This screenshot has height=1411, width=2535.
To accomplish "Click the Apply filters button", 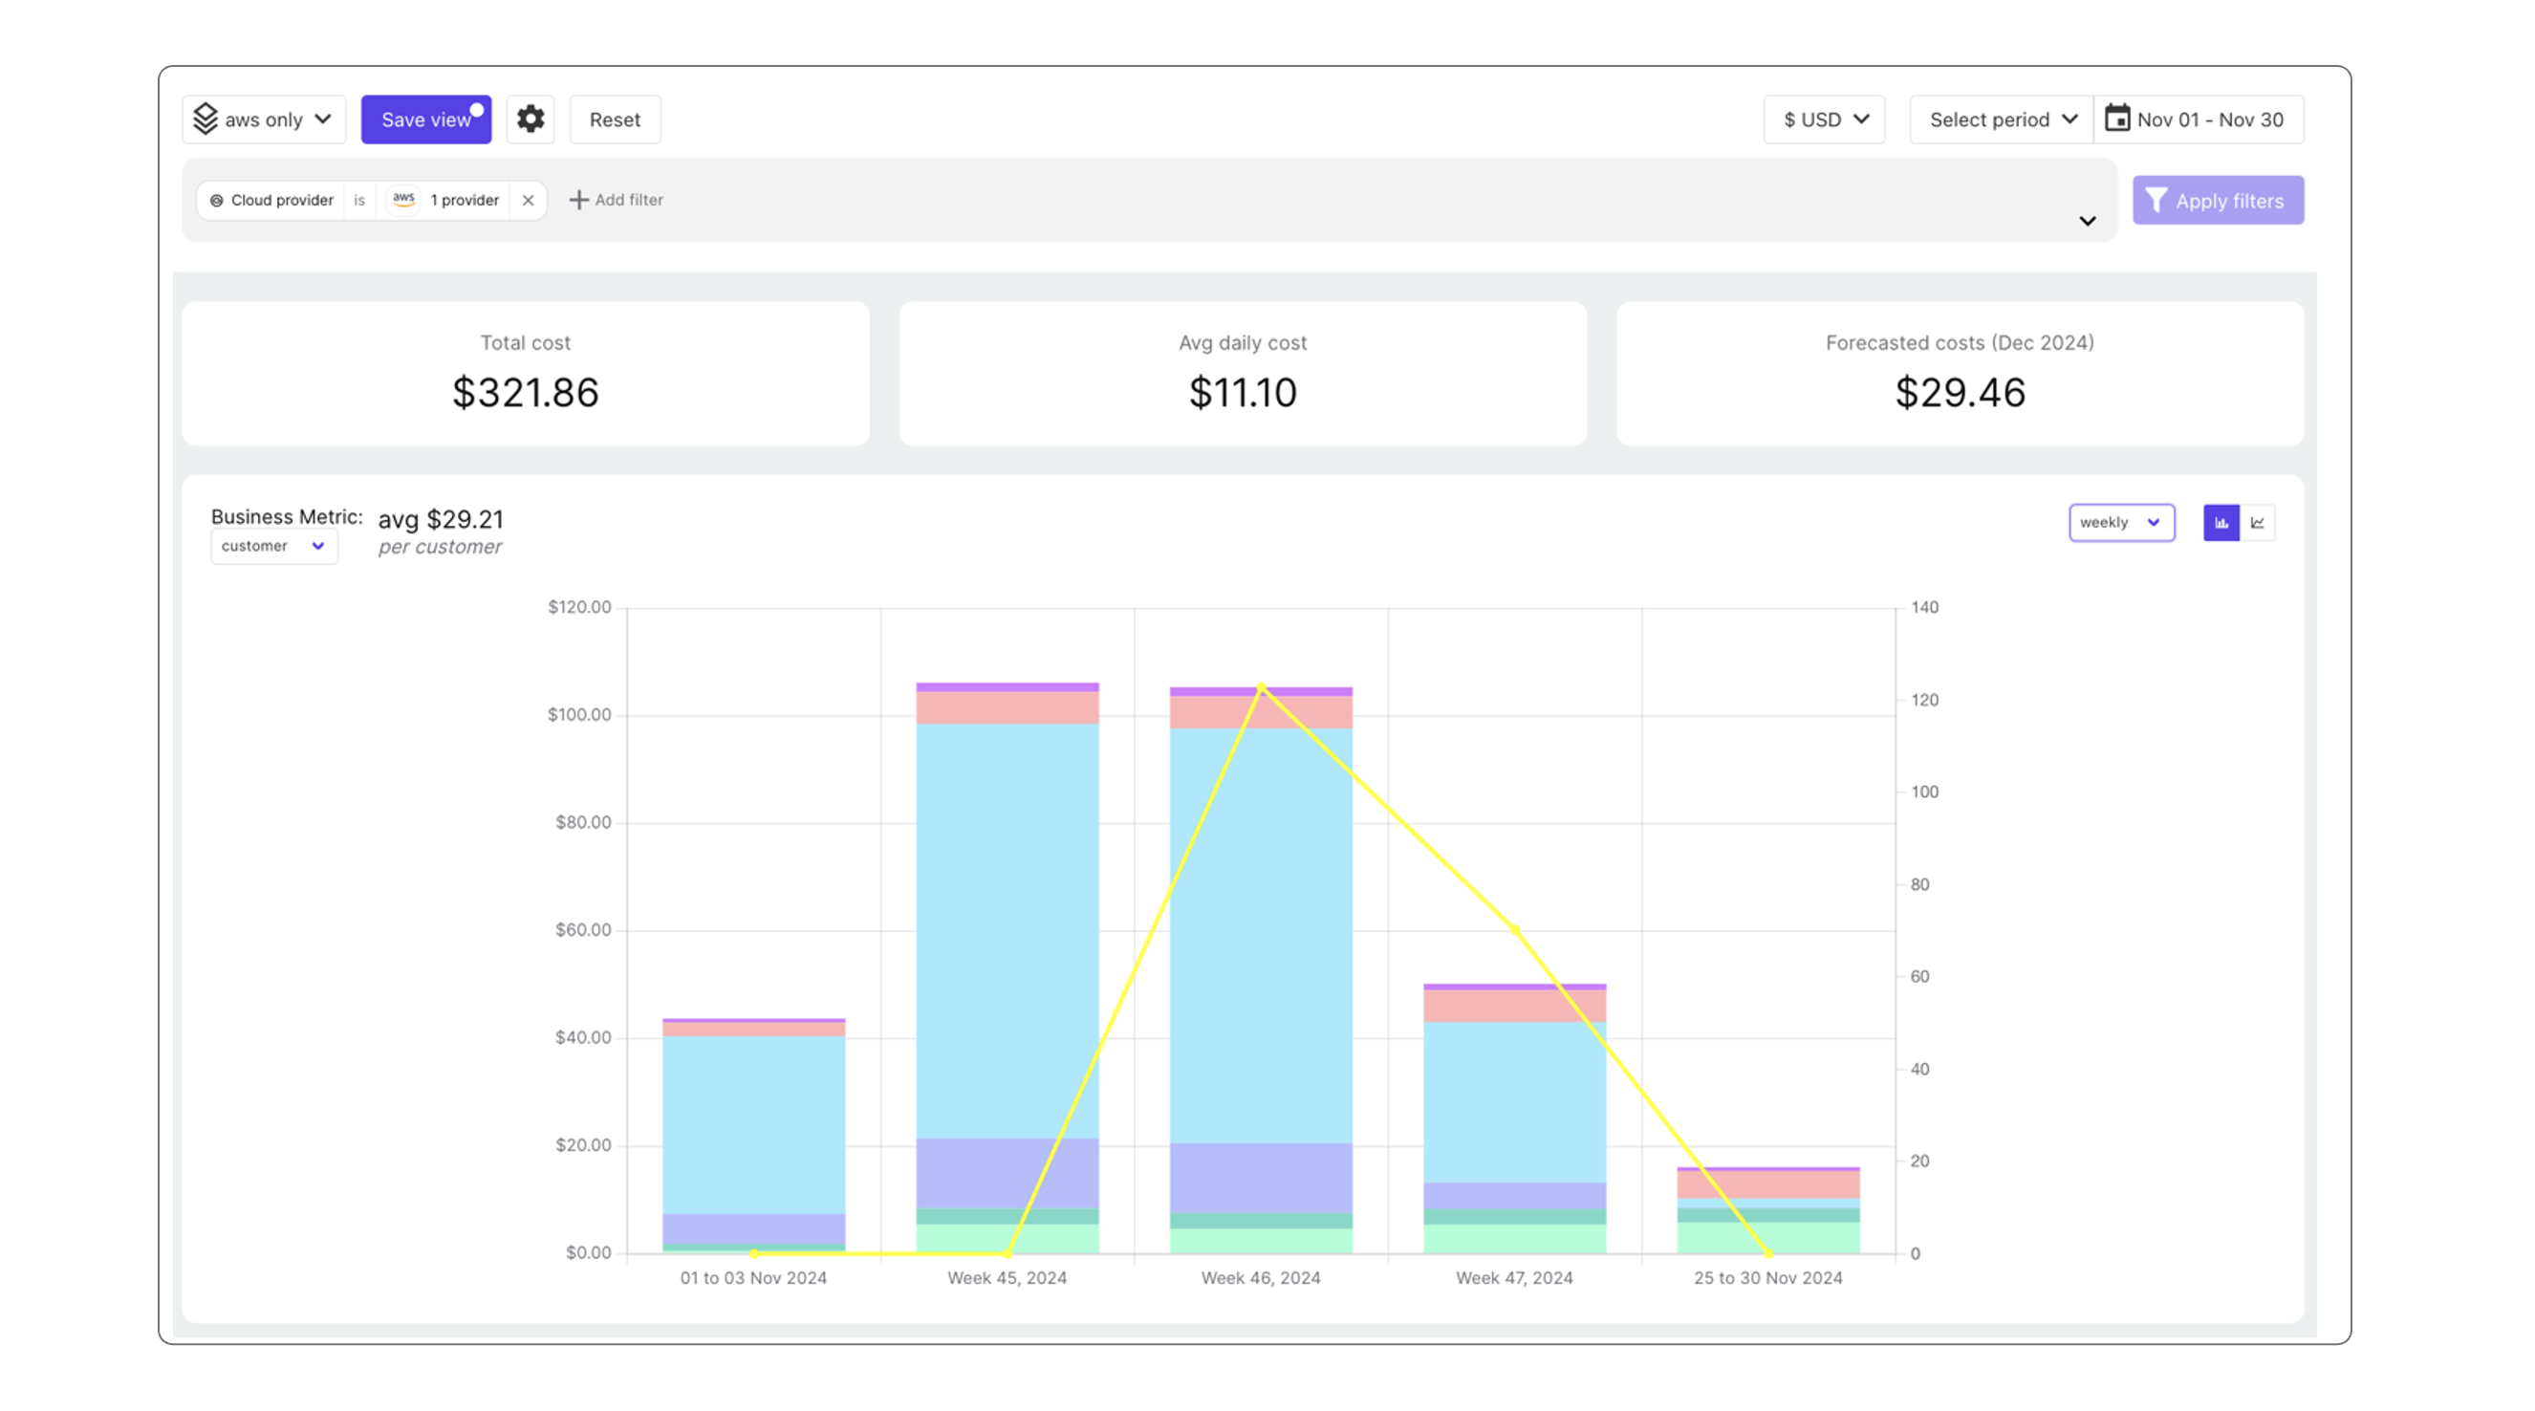I will tap(2218, 201).
